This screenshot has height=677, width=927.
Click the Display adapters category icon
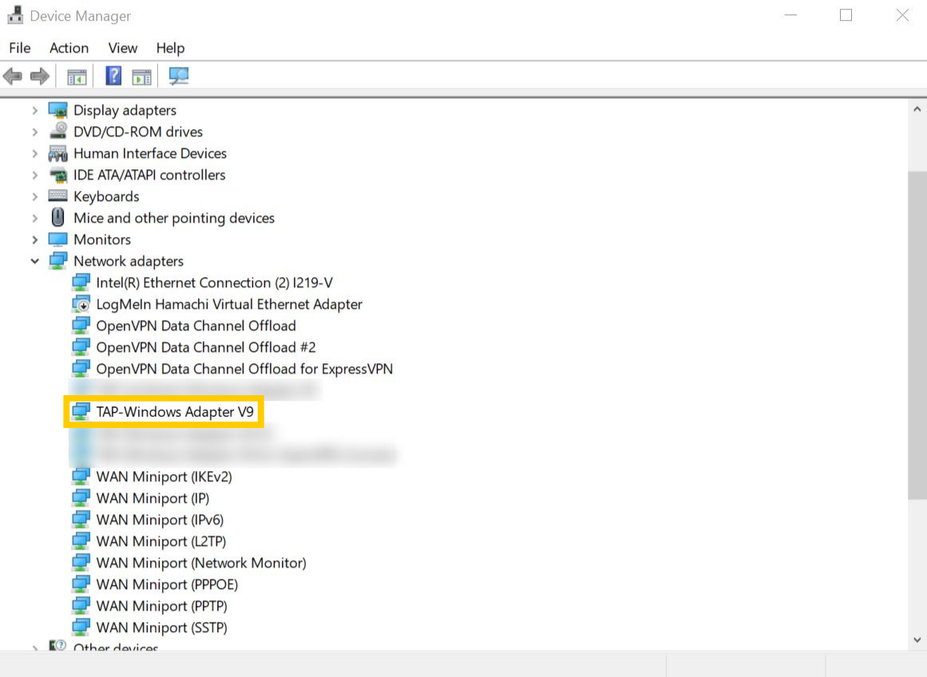click(58, 110)
